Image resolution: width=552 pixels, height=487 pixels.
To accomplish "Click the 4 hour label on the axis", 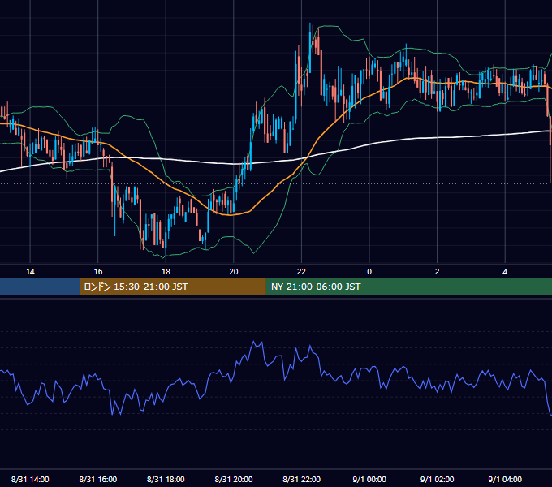I will [505, 272].
